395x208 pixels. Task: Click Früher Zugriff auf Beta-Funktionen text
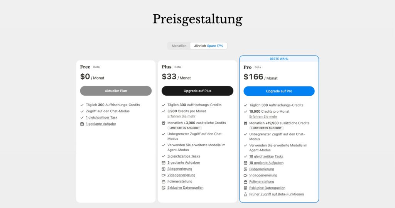[x=277, y=194]
